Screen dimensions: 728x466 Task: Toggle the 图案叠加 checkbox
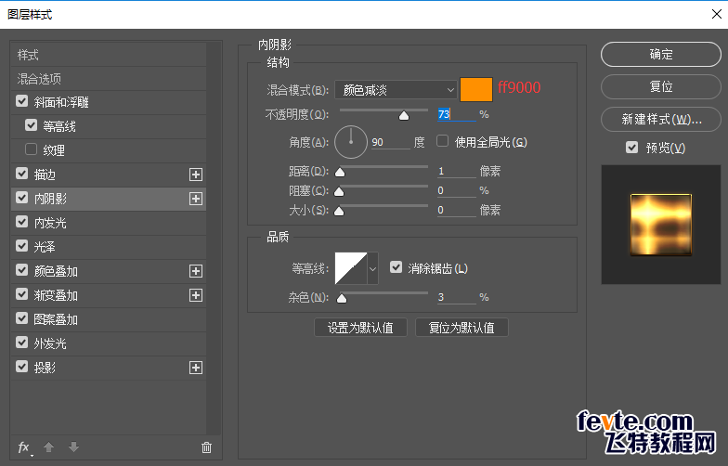coord(22,318)
